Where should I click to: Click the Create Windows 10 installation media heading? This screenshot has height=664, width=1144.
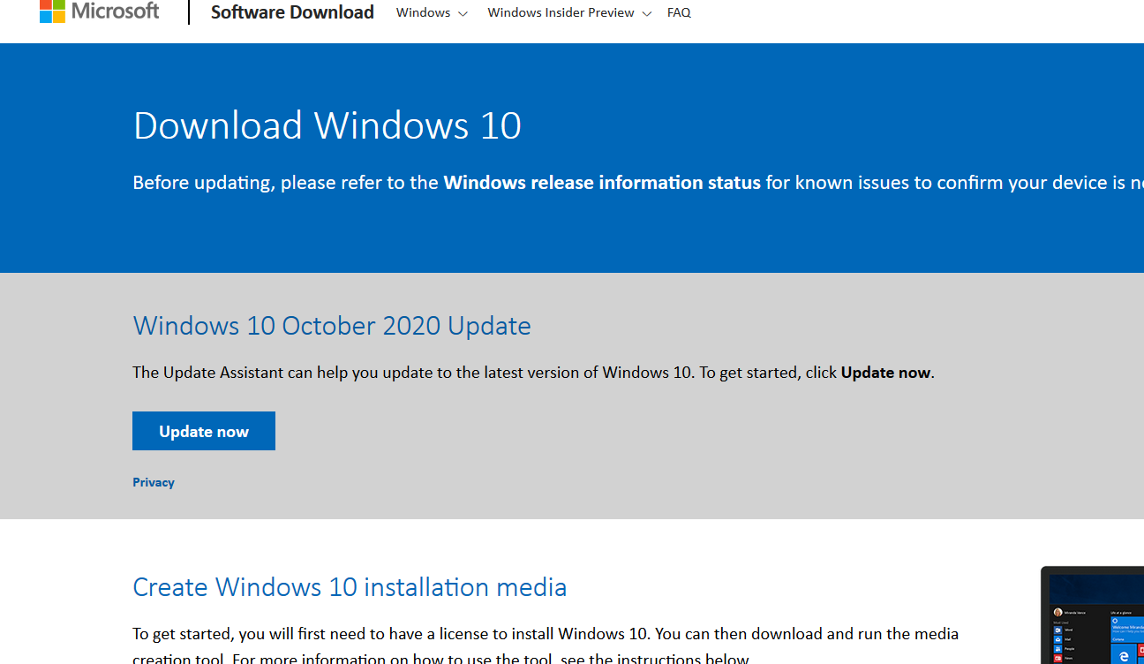pyautogui.click(x=350, y=587)
